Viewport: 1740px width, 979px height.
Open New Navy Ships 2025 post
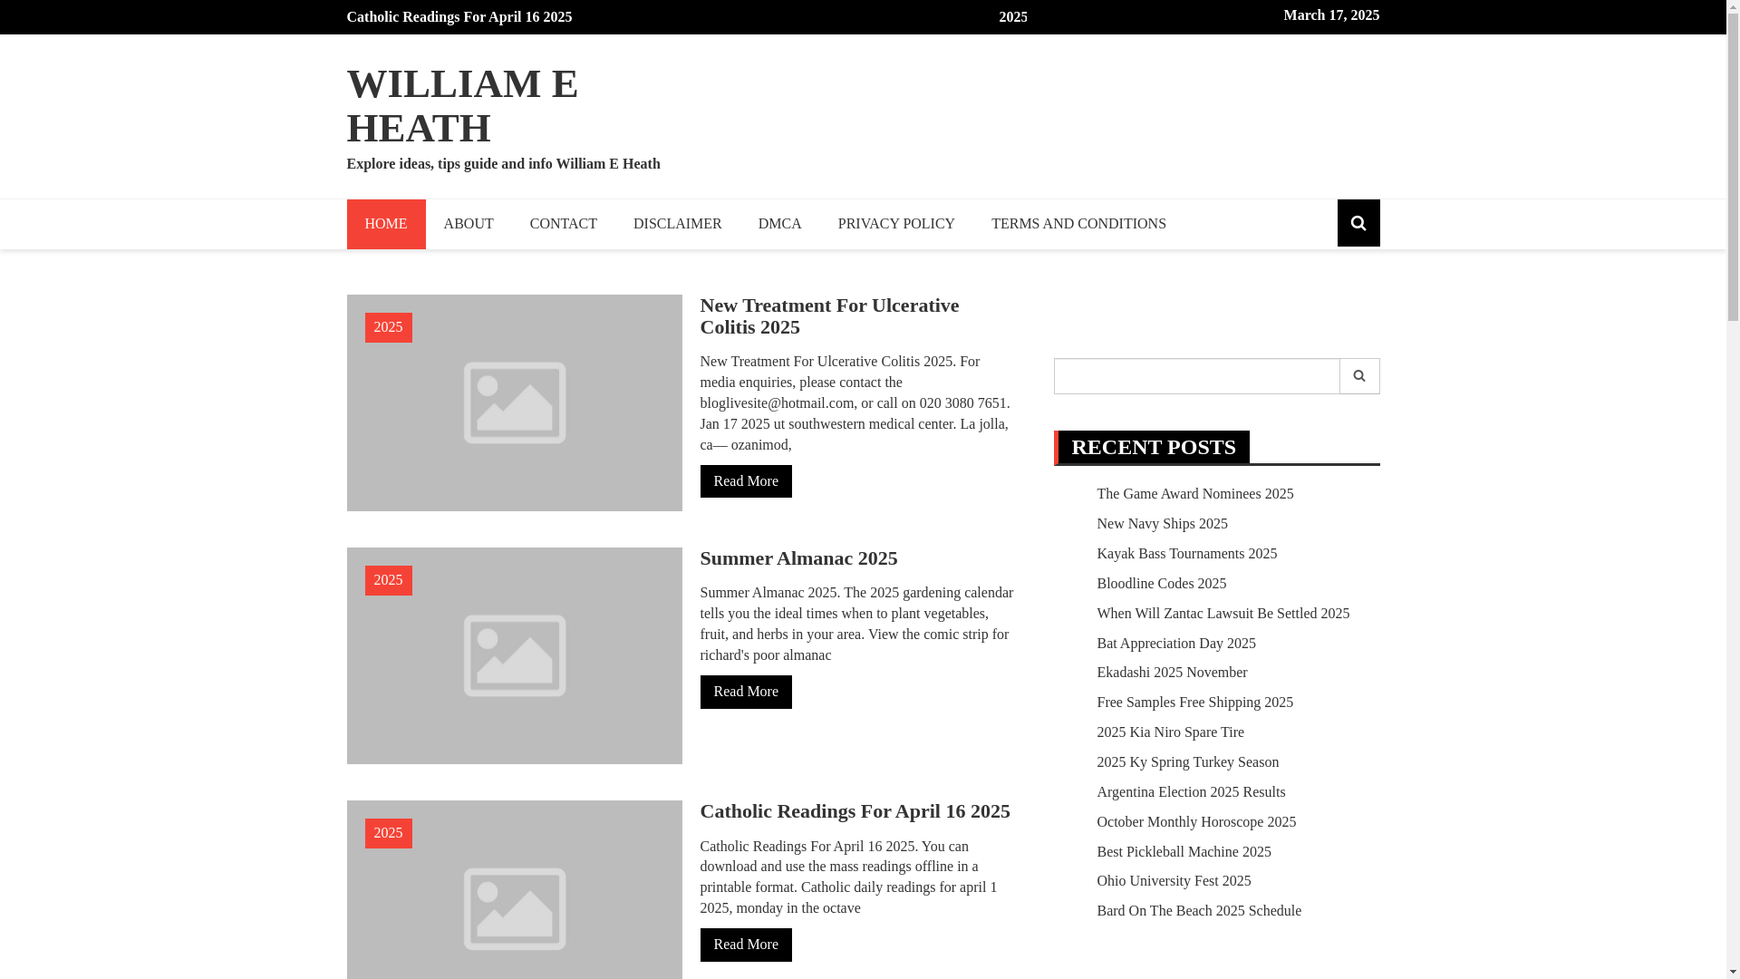1162,524
